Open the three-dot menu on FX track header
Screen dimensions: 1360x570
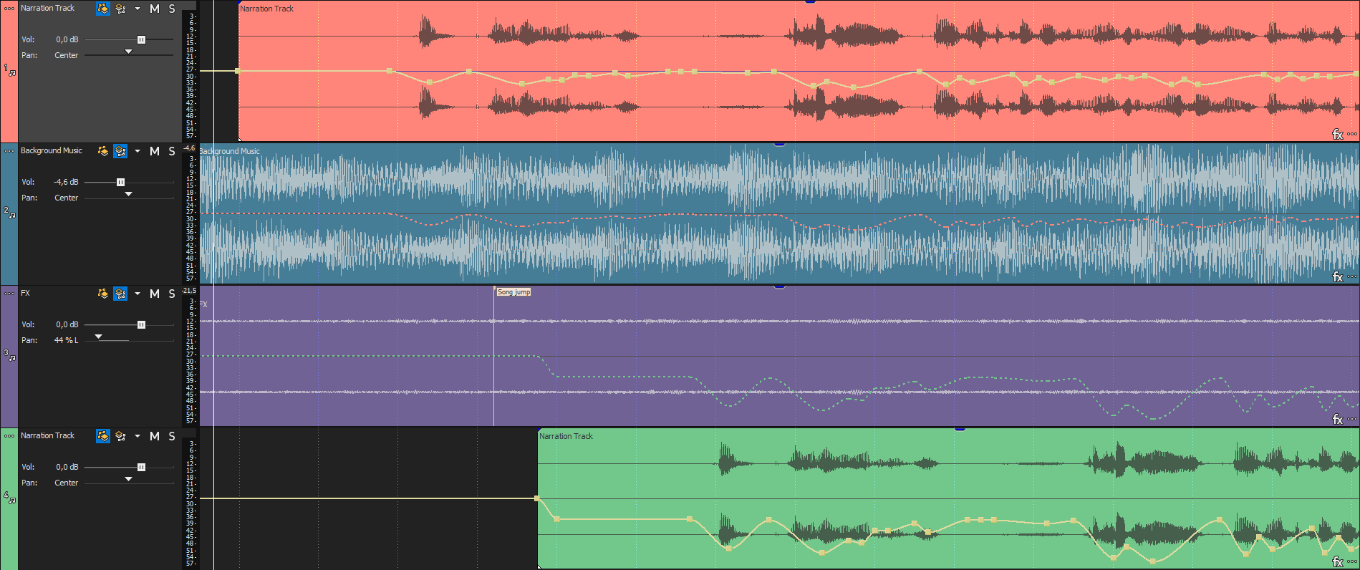click(x=9, y=293)
